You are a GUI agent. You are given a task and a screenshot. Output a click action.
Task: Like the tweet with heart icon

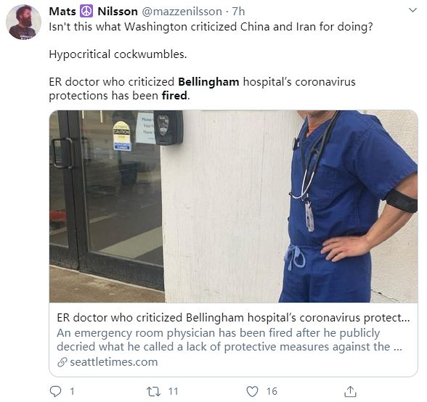click(252, 391)
